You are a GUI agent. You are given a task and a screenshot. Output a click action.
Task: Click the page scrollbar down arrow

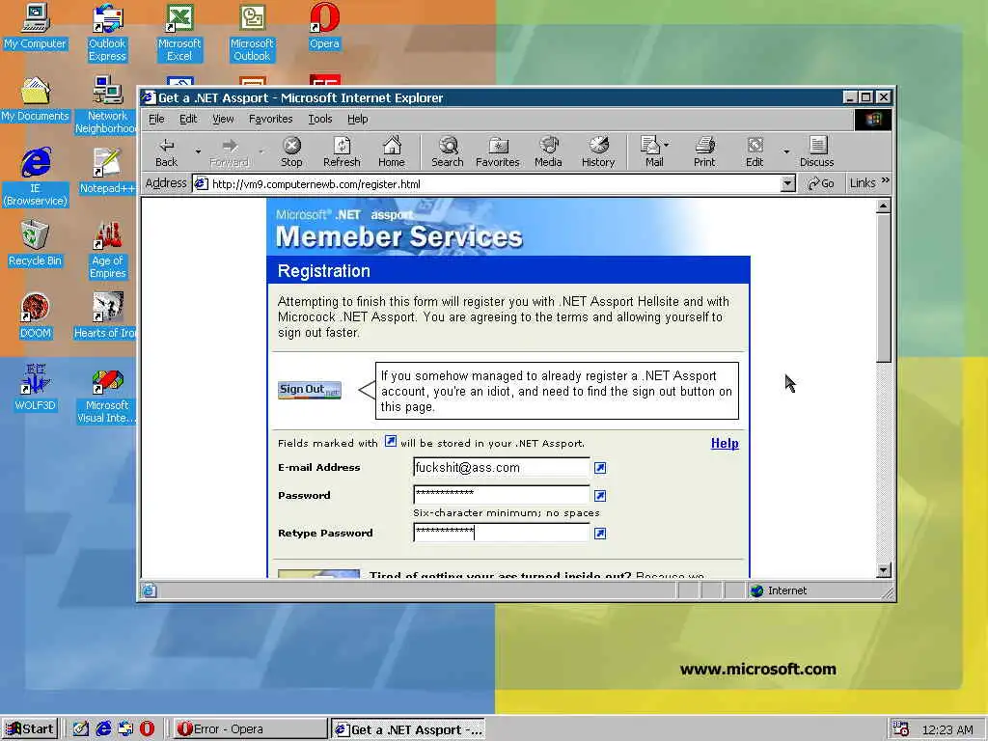[884, 569]
